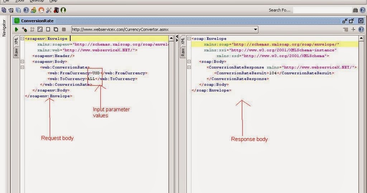
Task: Click the <soapenv:Header/> line
Action: tap(54, 56)
